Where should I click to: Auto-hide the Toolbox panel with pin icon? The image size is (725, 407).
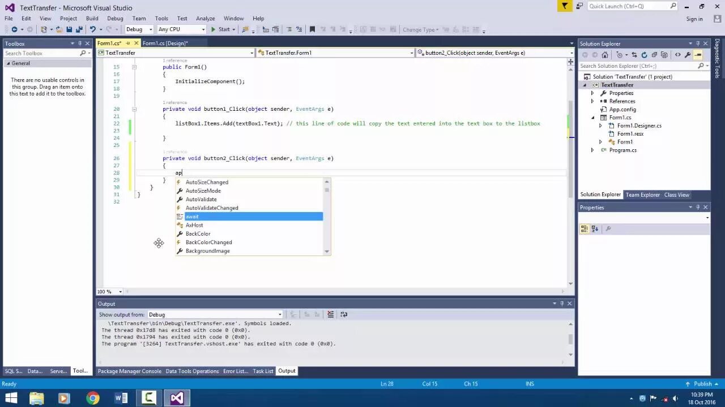tap(81, 44)
